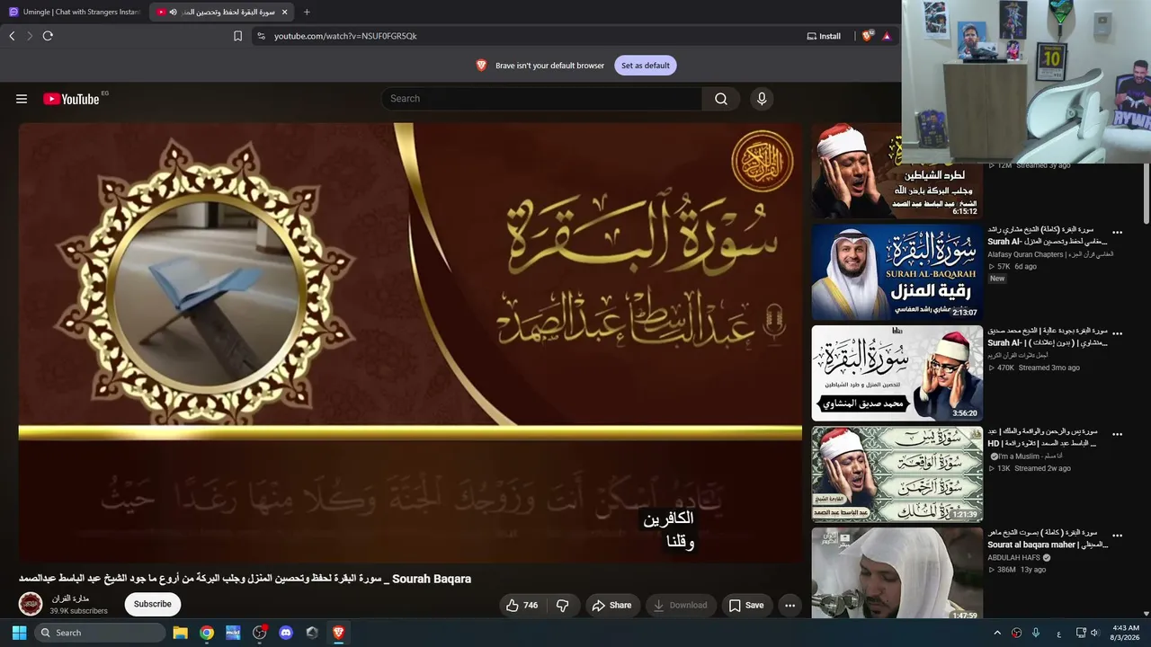Open the taskbar microphone tray icon
The image size is (1151, 647).
[x=1036, y=633]
